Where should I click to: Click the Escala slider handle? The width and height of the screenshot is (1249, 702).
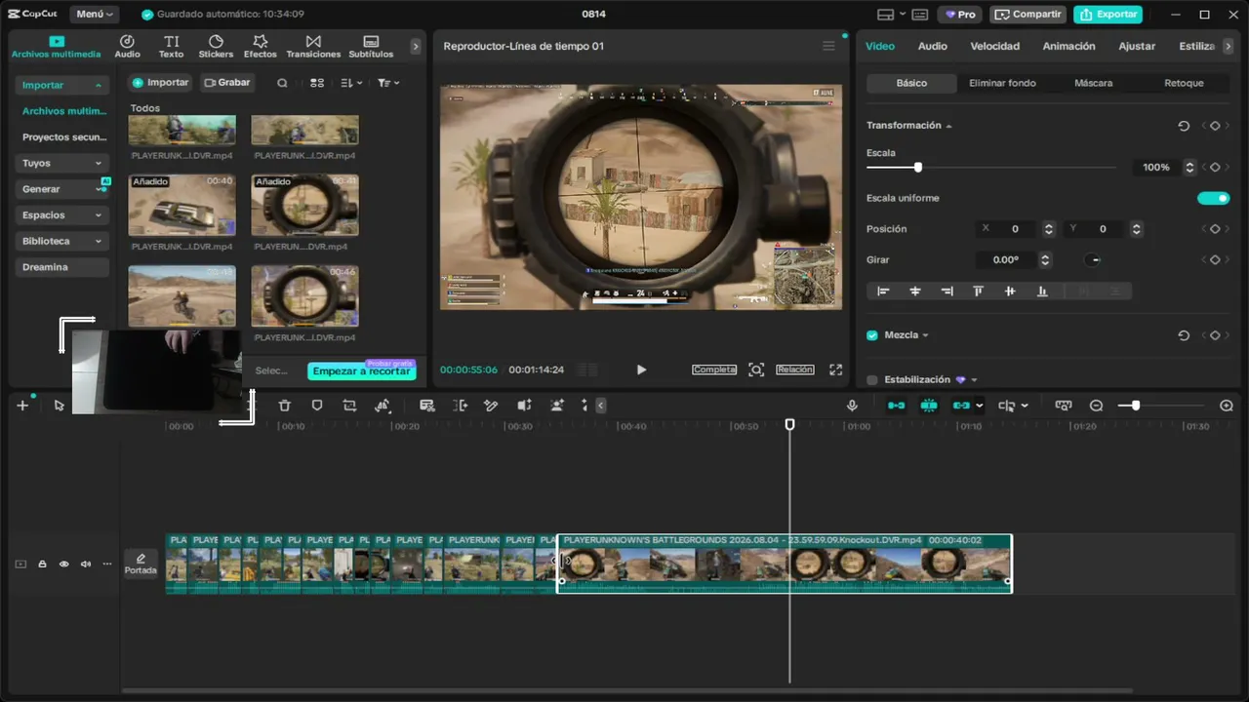point(917,168)
